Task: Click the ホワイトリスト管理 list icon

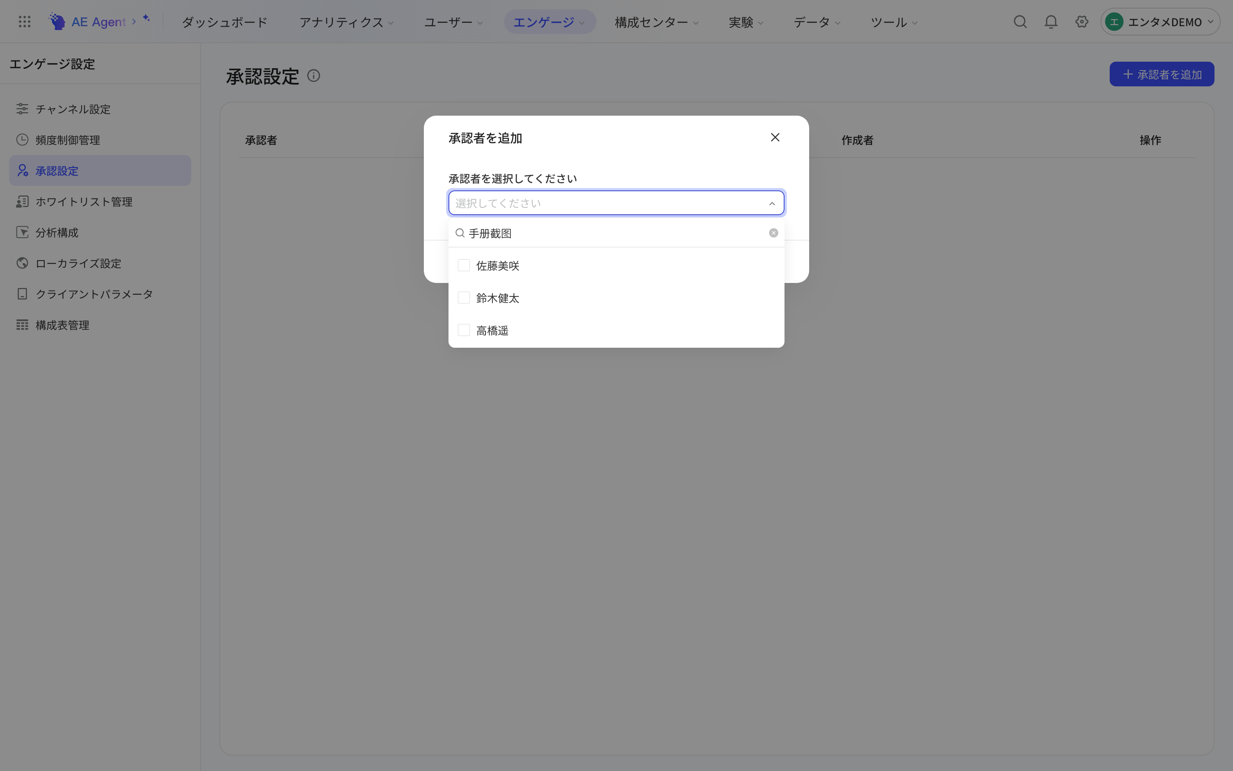Action: [x=22, y=201]
